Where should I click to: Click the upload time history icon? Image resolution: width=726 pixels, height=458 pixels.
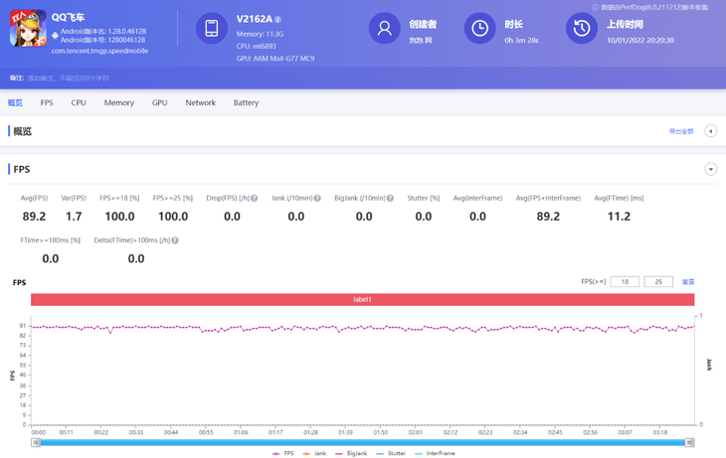coord(582,29)
